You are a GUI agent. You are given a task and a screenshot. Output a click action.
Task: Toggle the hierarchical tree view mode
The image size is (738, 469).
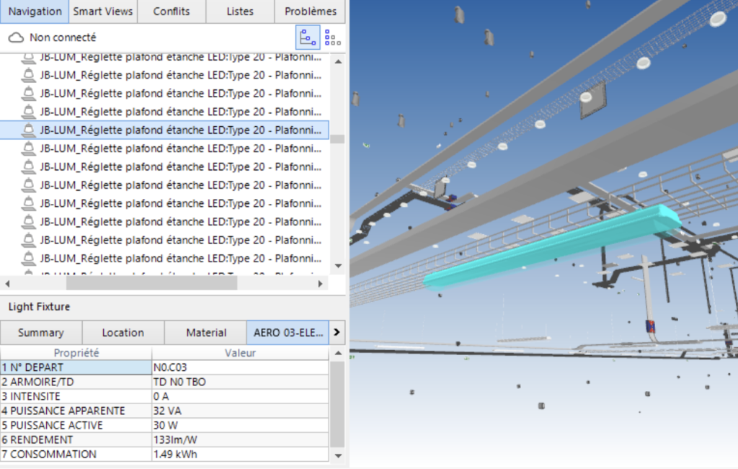[308, 37]
